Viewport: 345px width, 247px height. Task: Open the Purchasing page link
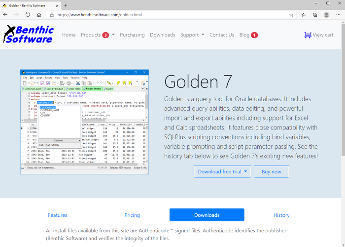(x=132, y=35)
